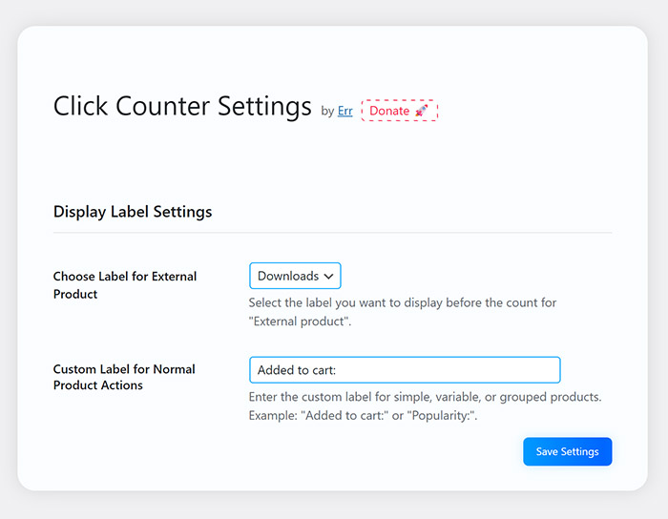Click the divider line under Display Label Settings

pyautogui.click(x=332, y=232)
